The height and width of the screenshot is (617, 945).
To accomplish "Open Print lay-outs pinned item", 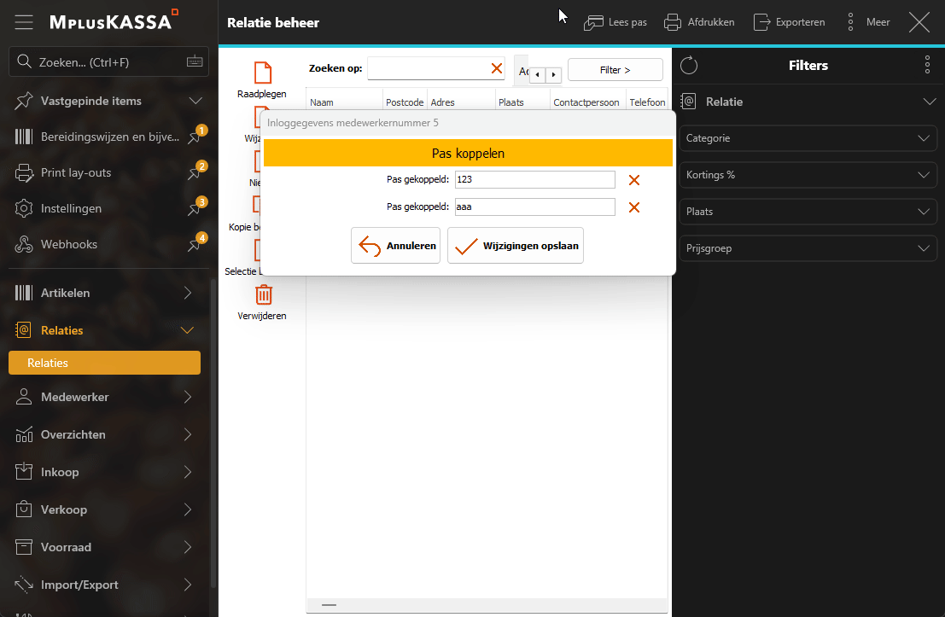I will tap(76, 172).
